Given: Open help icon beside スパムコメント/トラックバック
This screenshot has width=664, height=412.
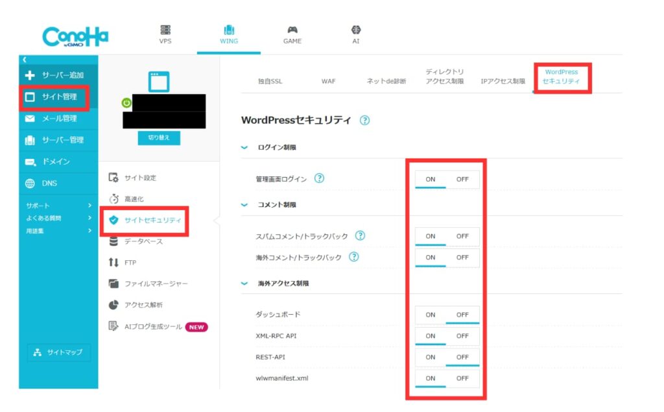Looking at the screenshot, I should pyautogui.click(x=360, y=236).
